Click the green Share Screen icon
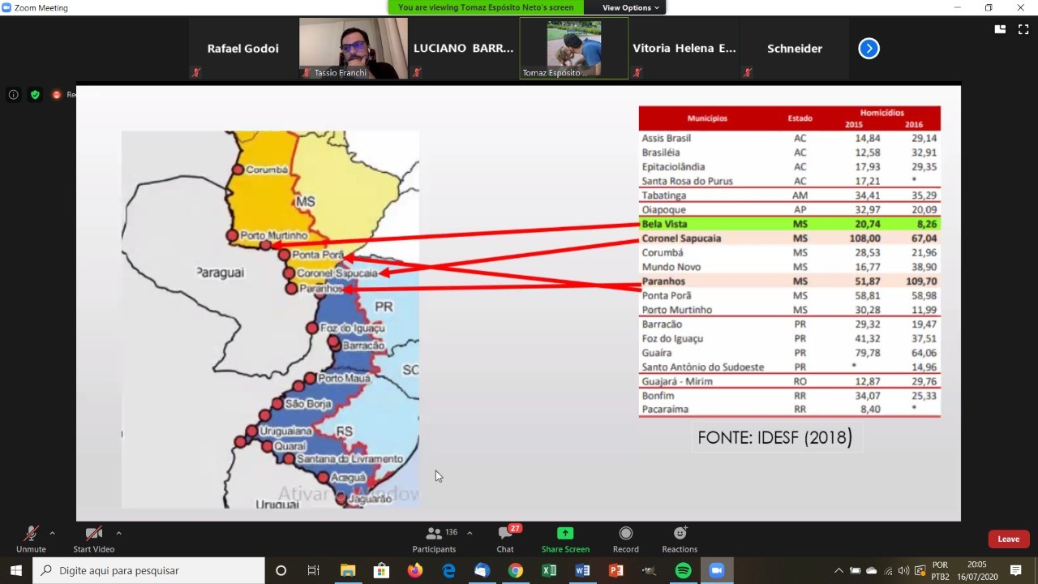This screenshot has height=584, width=1038. (x=565, y=533)
